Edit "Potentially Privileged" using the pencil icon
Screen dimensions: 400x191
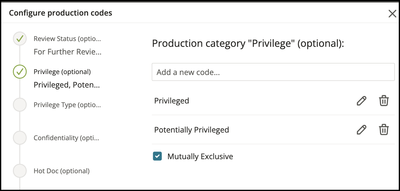(x=362, y=130)
